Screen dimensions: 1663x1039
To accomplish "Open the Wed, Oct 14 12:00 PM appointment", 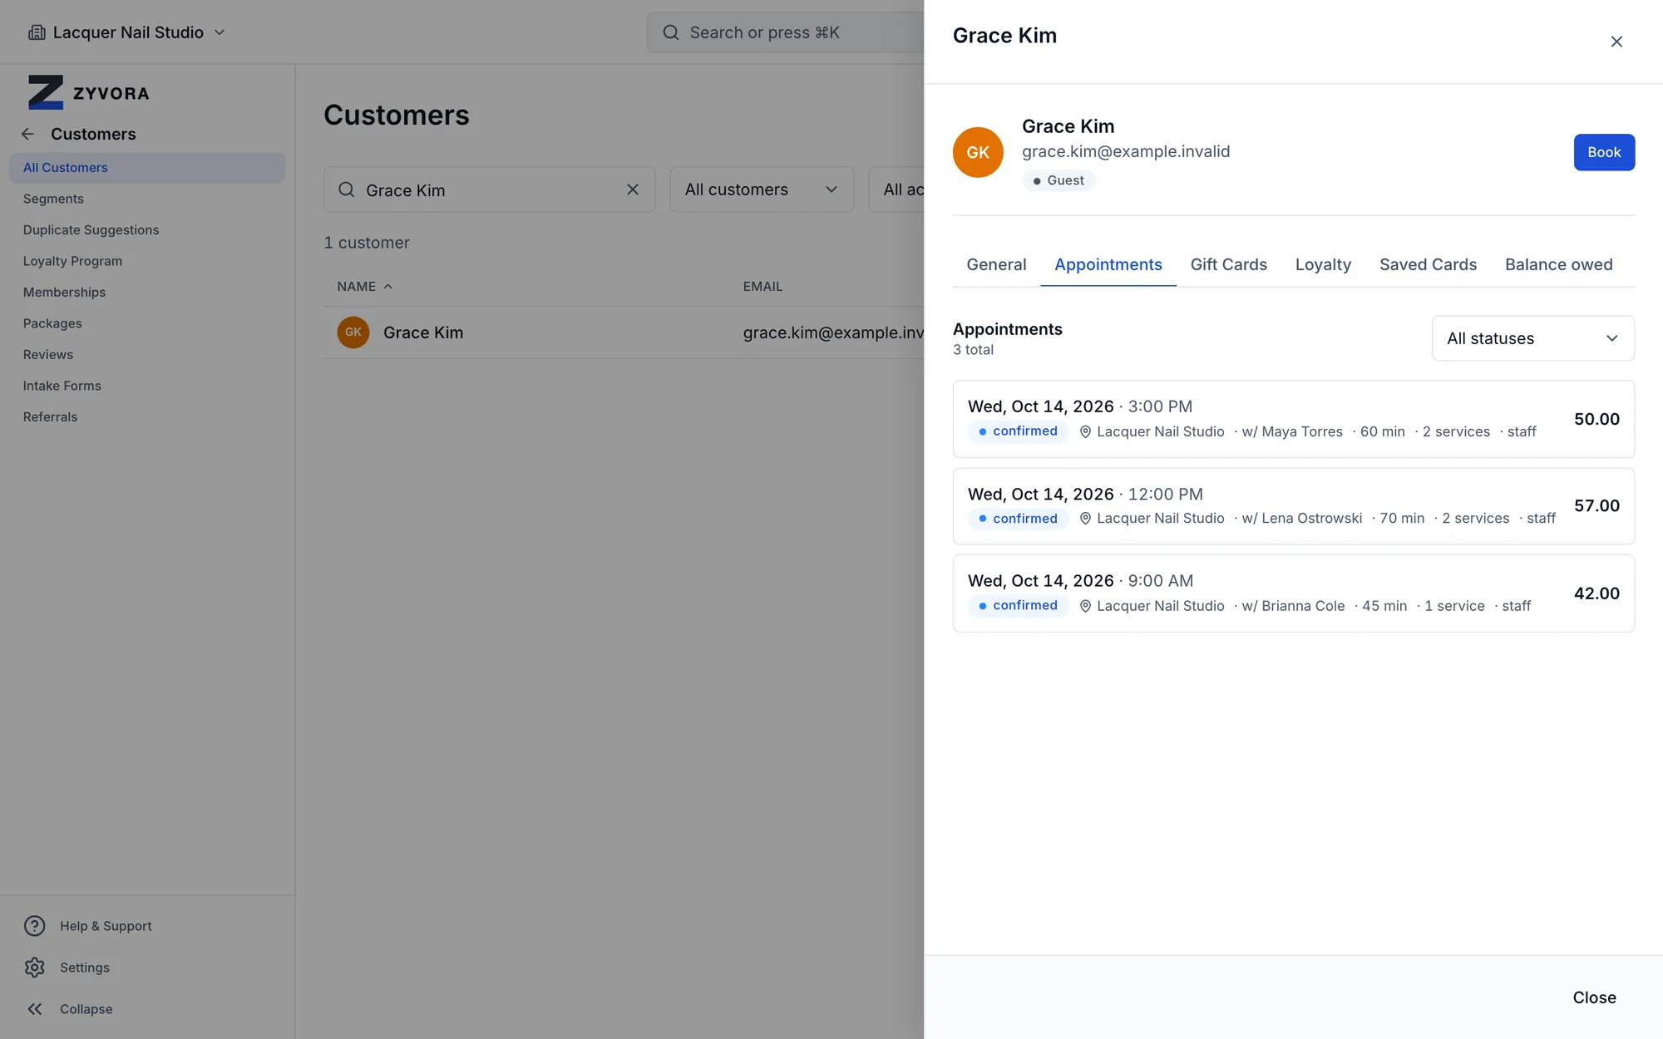I will 1294,506.
